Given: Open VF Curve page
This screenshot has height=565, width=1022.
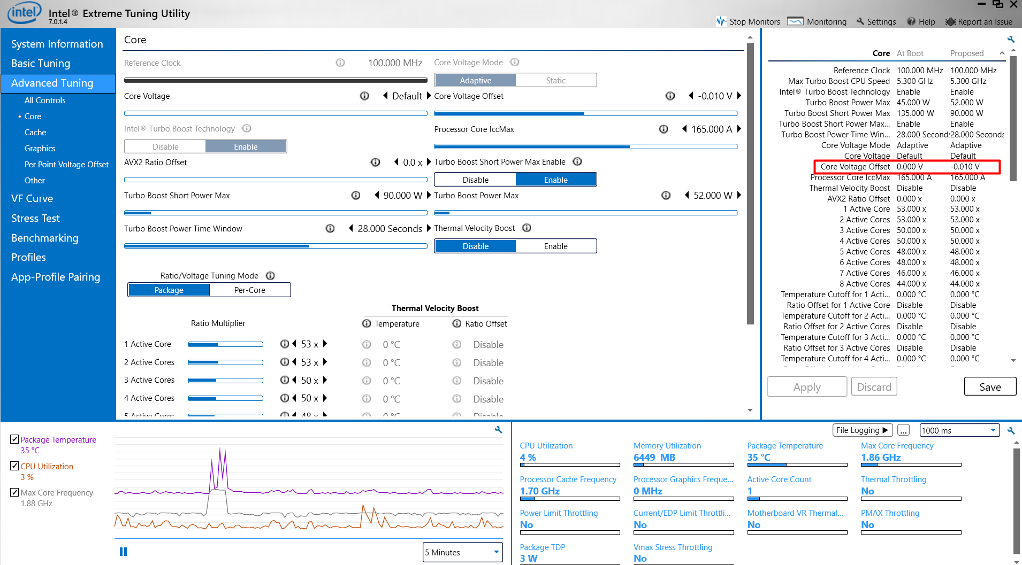Looking at the screenshot, I should (x=32, y=198).
